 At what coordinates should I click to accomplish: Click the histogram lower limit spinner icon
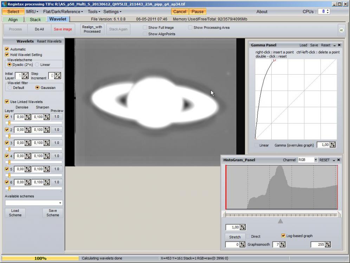point(242,244)
